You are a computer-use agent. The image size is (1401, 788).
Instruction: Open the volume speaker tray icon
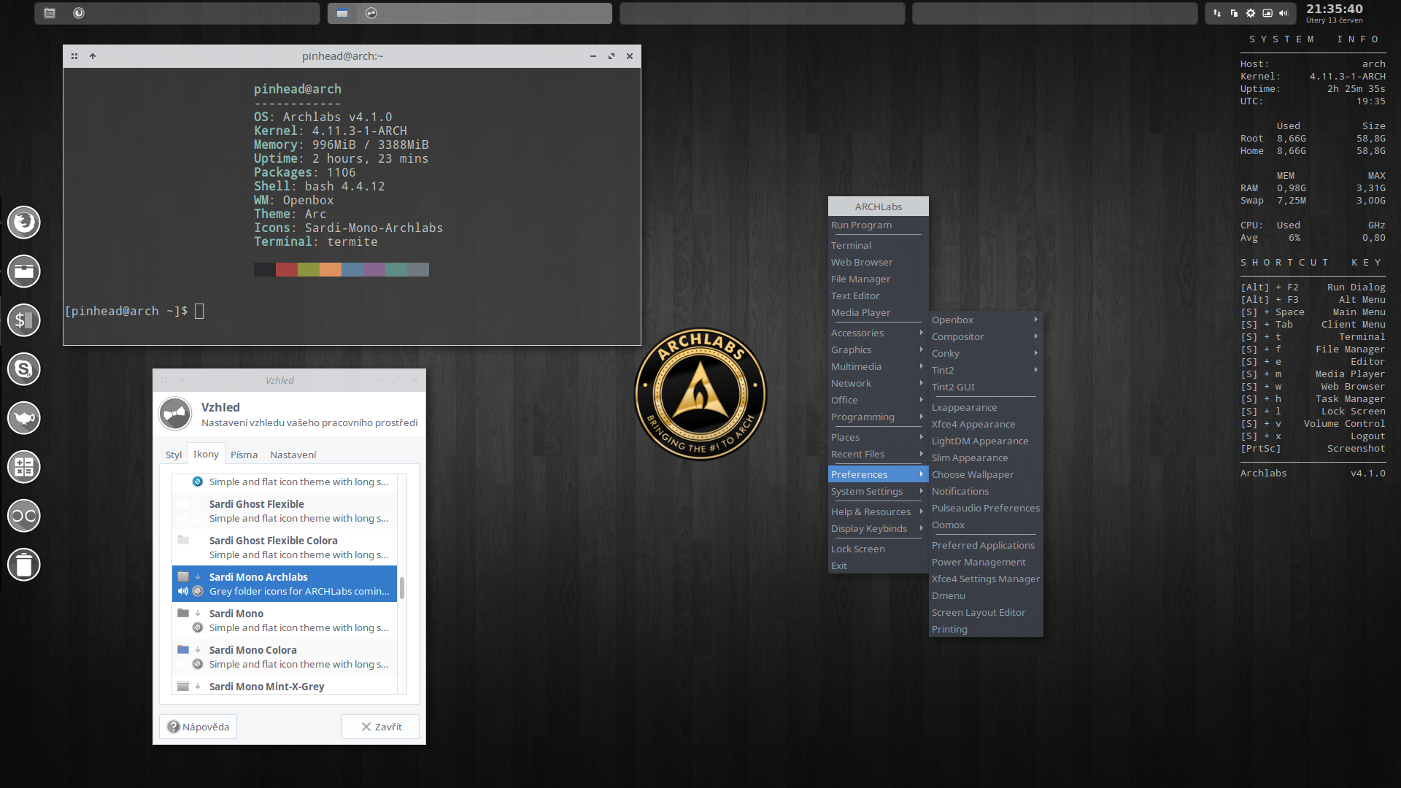tap(1284, 13)
